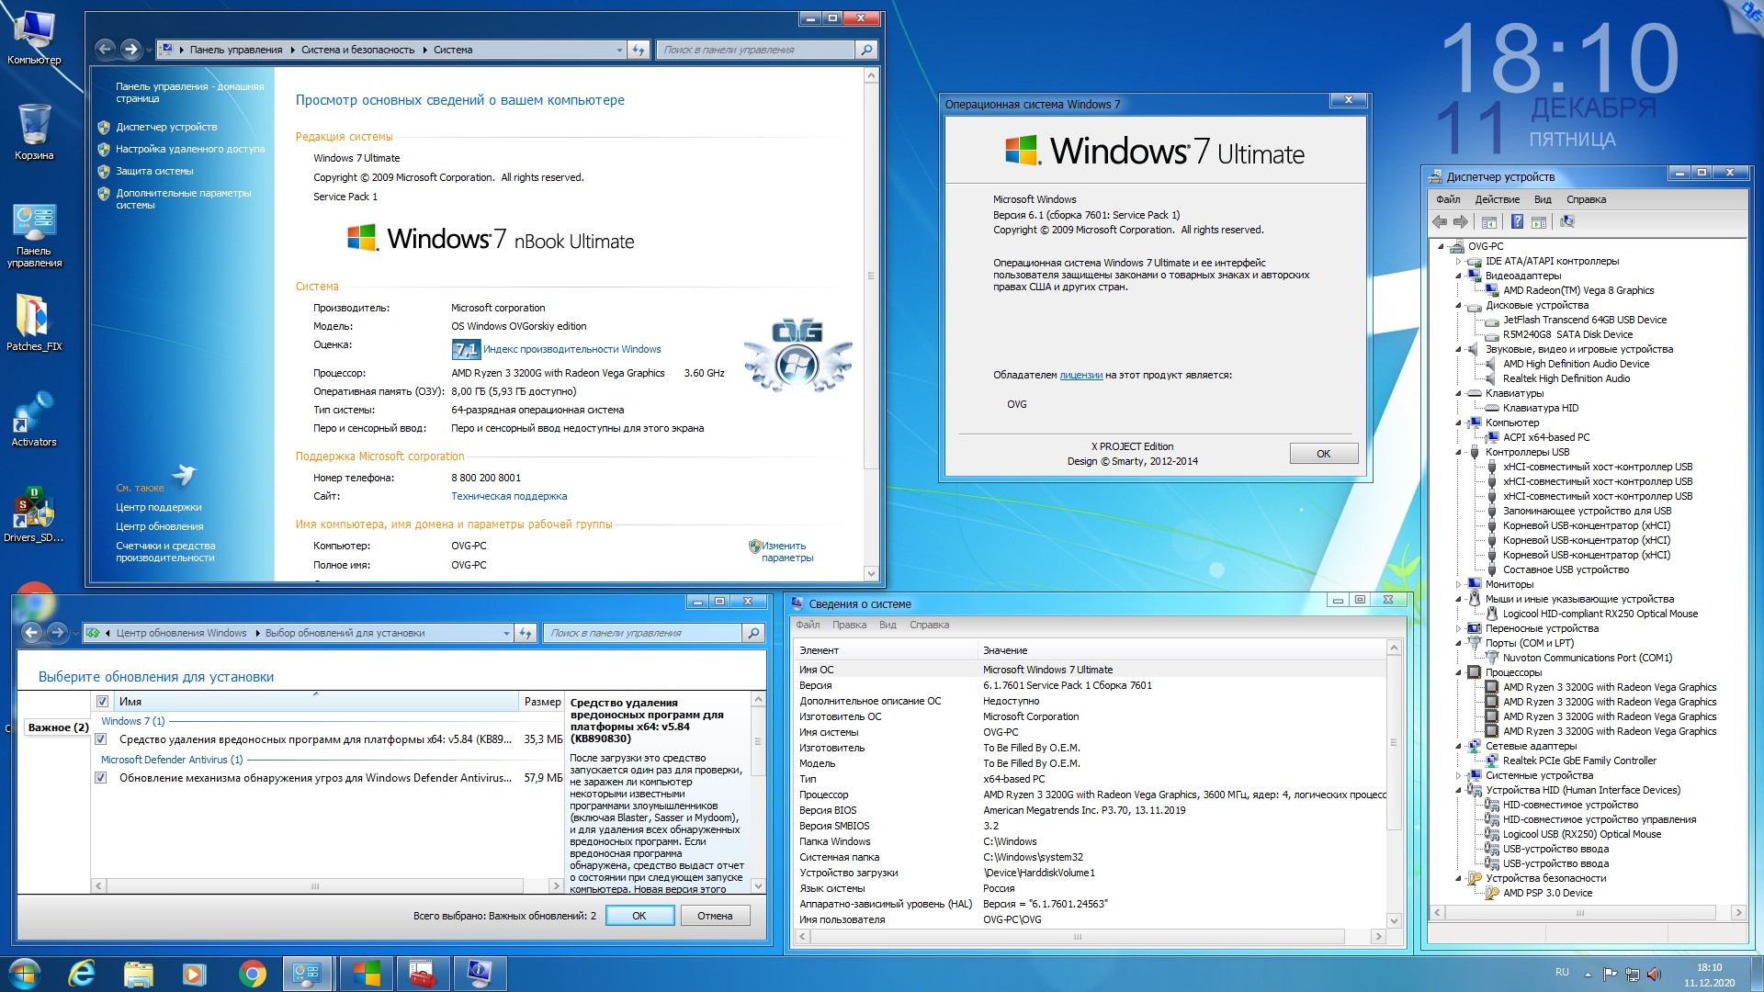
Task: Expand Переносные устройства node
Action: [x=1458, y=628]
